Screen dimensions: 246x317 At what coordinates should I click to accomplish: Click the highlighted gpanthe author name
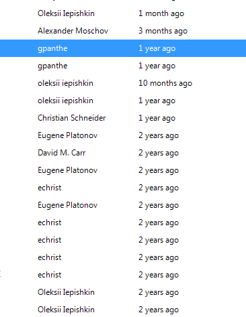pos(52,48)
